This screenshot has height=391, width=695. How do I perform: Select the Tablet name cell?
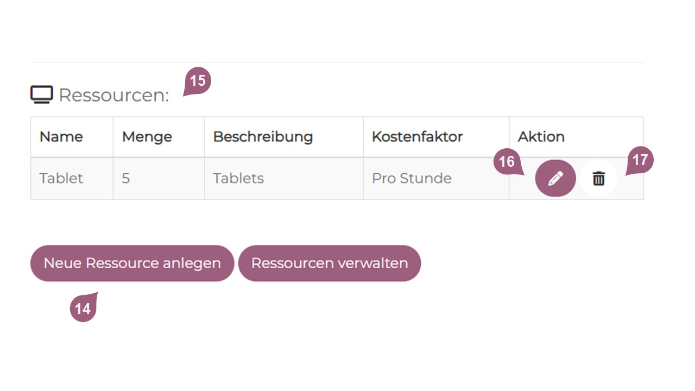pyautogui.click(x=61, y=178)
